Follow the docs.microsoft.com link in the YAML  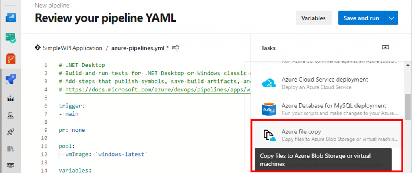155,90
